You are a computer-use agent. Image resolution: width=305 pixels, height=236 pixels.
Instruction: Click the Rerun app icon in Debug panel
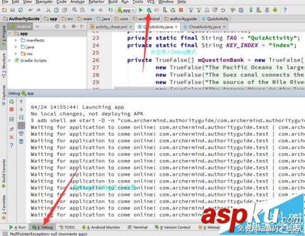click(x=12, y=102)
